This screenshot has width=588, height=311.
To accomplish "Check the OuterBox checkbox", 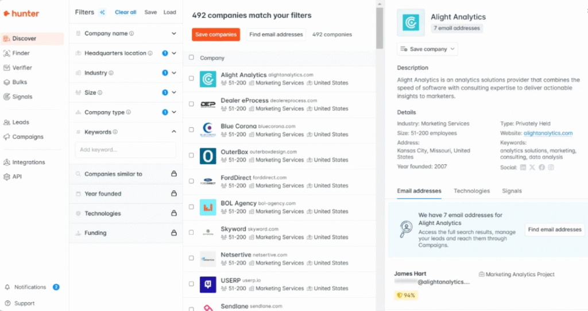I will coord(191,155).
